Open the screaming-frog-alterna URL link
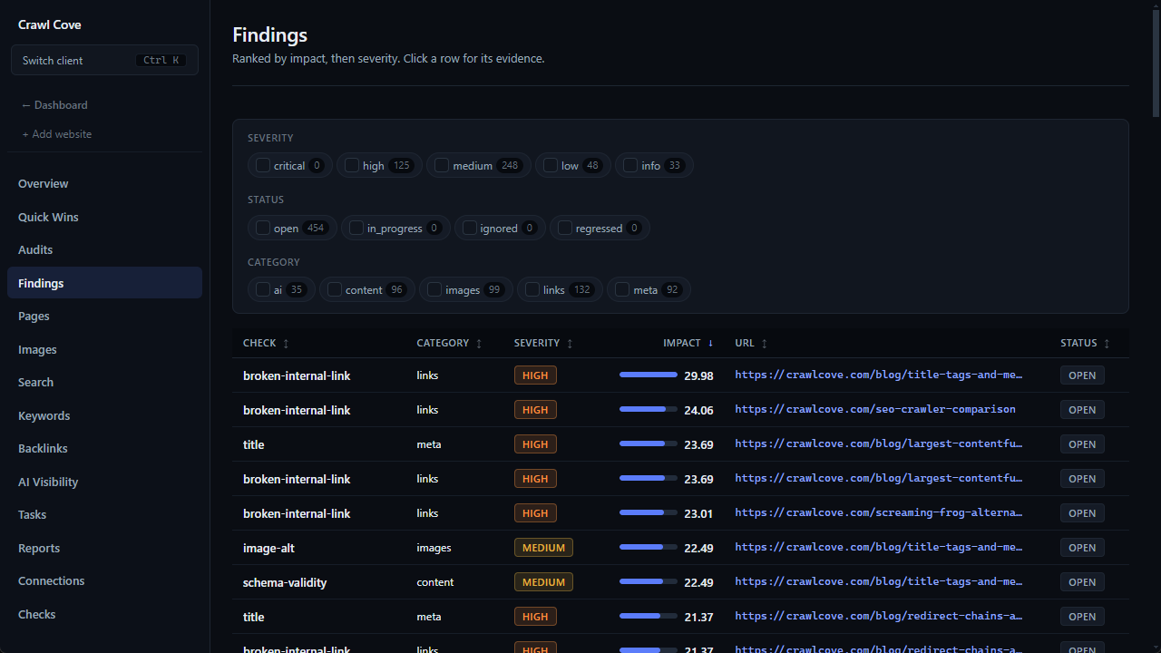 879,513
